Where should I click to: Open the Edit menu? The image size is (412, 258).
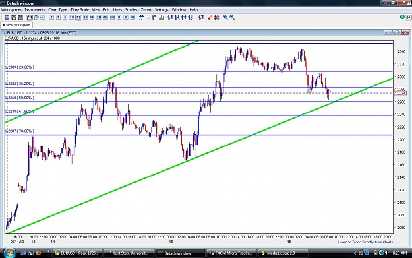(106, 10)
